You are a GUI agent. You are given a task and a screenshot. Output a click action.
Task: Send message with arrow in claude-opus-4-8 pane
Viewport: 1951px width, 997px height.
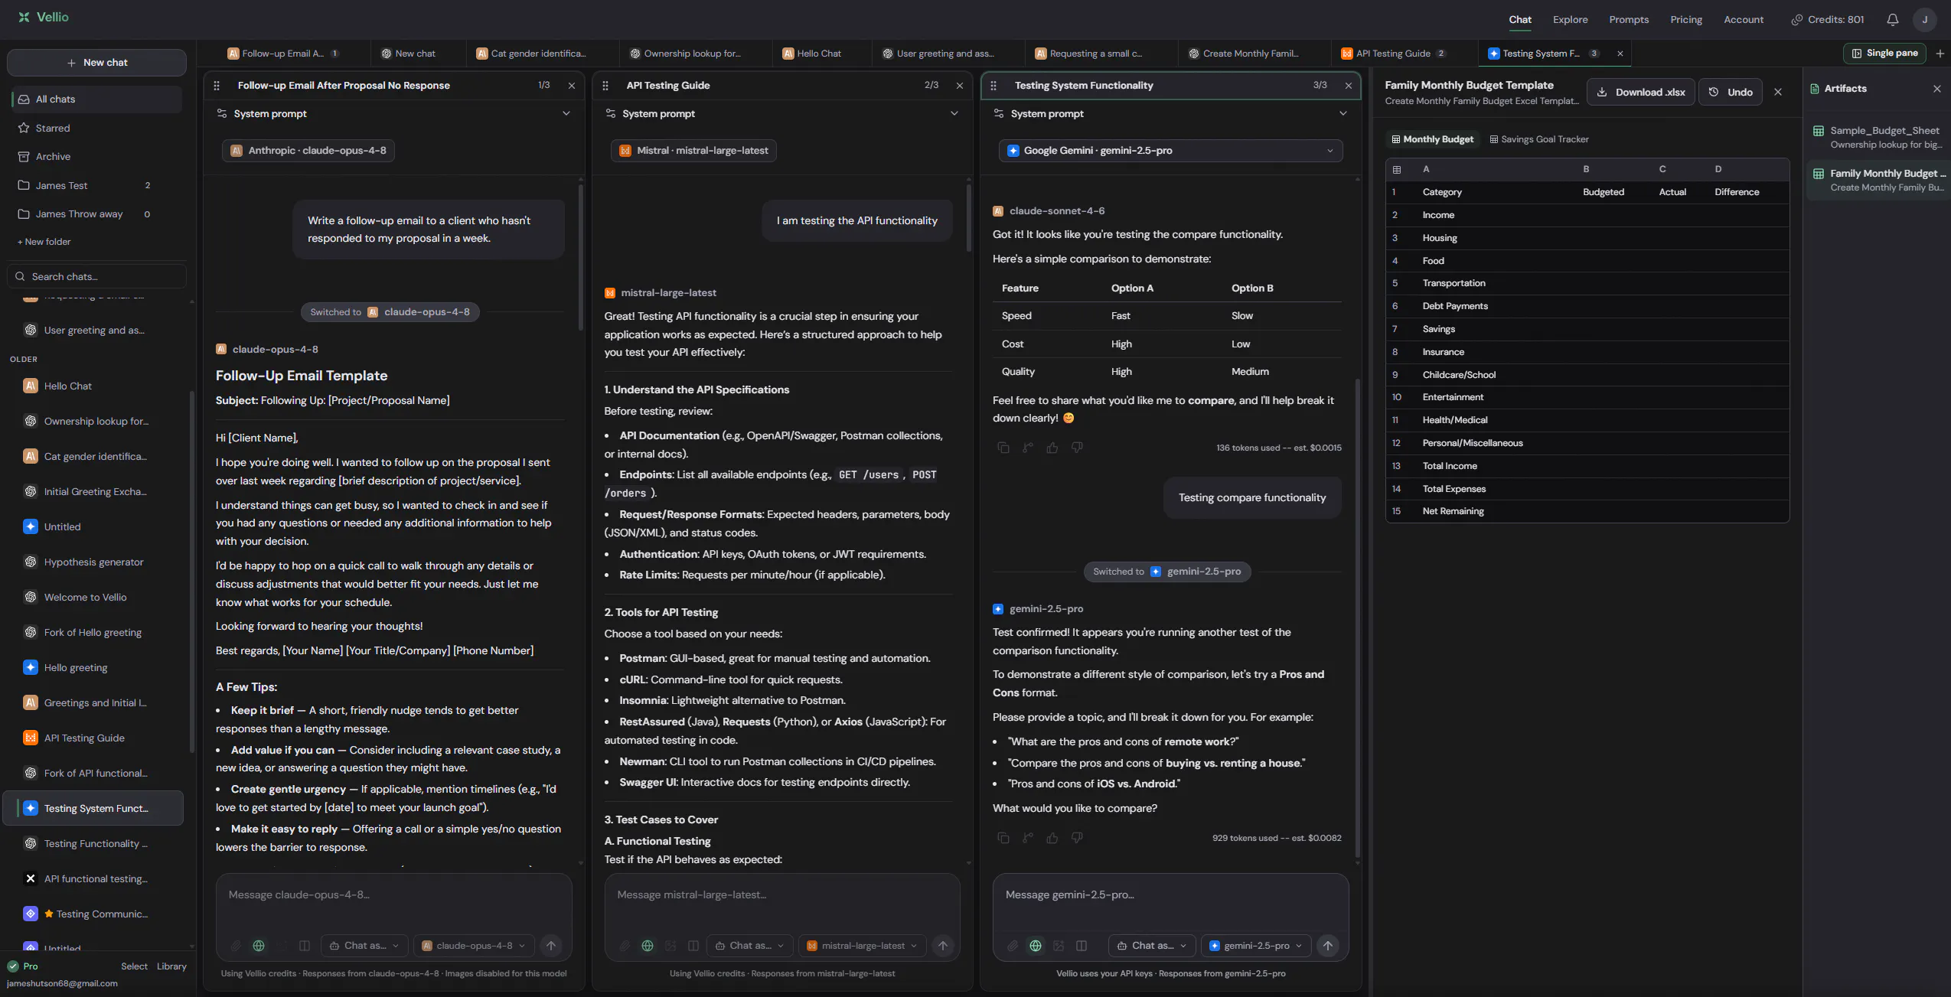(551, 946)
